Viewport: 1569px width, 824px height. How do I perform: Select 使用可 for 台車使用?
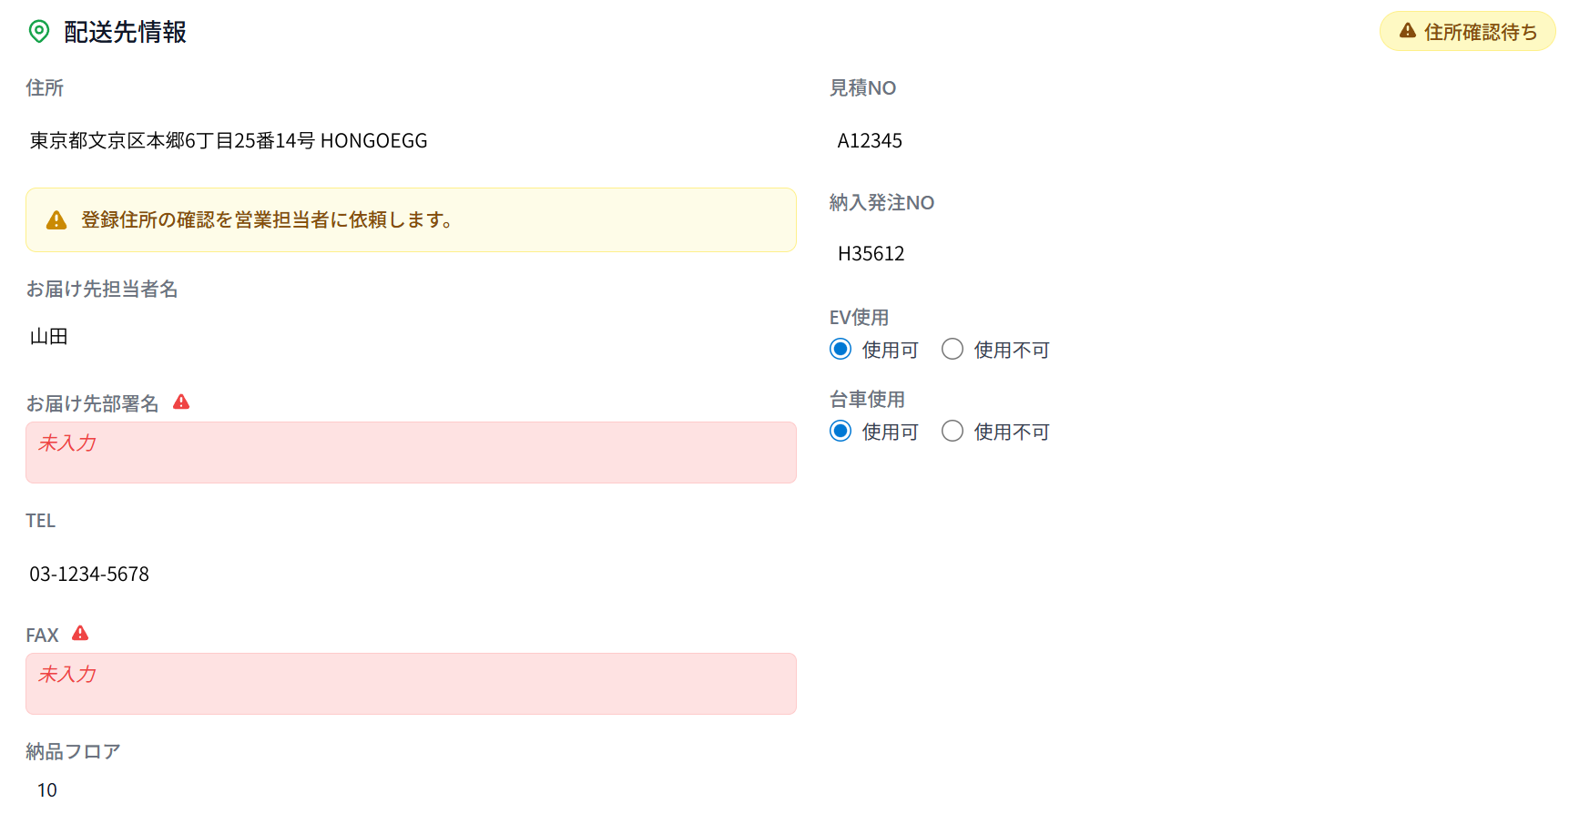841,432
